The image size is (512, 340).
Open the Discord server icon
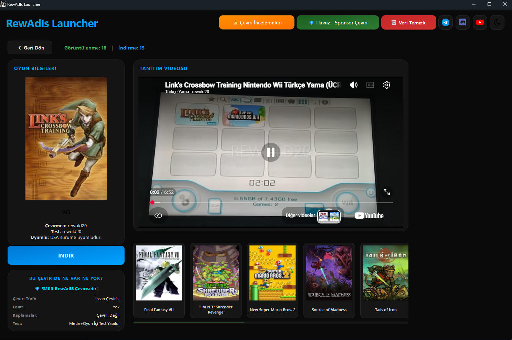click(x=463, y=23)
